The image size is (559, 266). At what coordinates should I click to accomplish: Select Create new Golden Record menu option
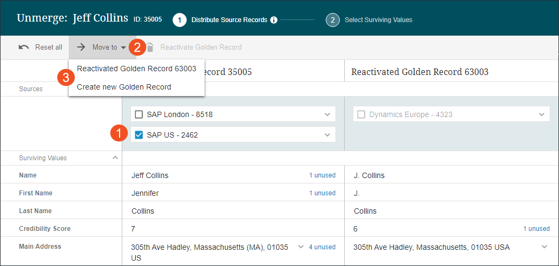tap(124, 87)
